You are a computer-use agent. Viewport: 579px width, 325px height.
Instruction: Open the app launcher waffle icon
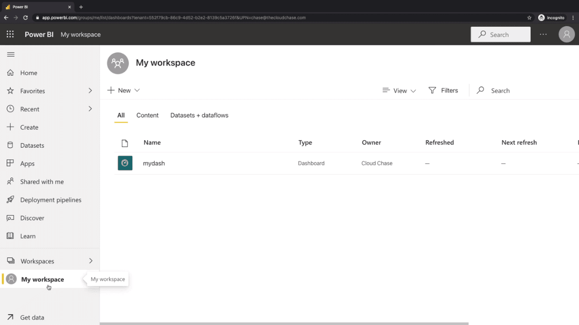(x=10, y=35)
